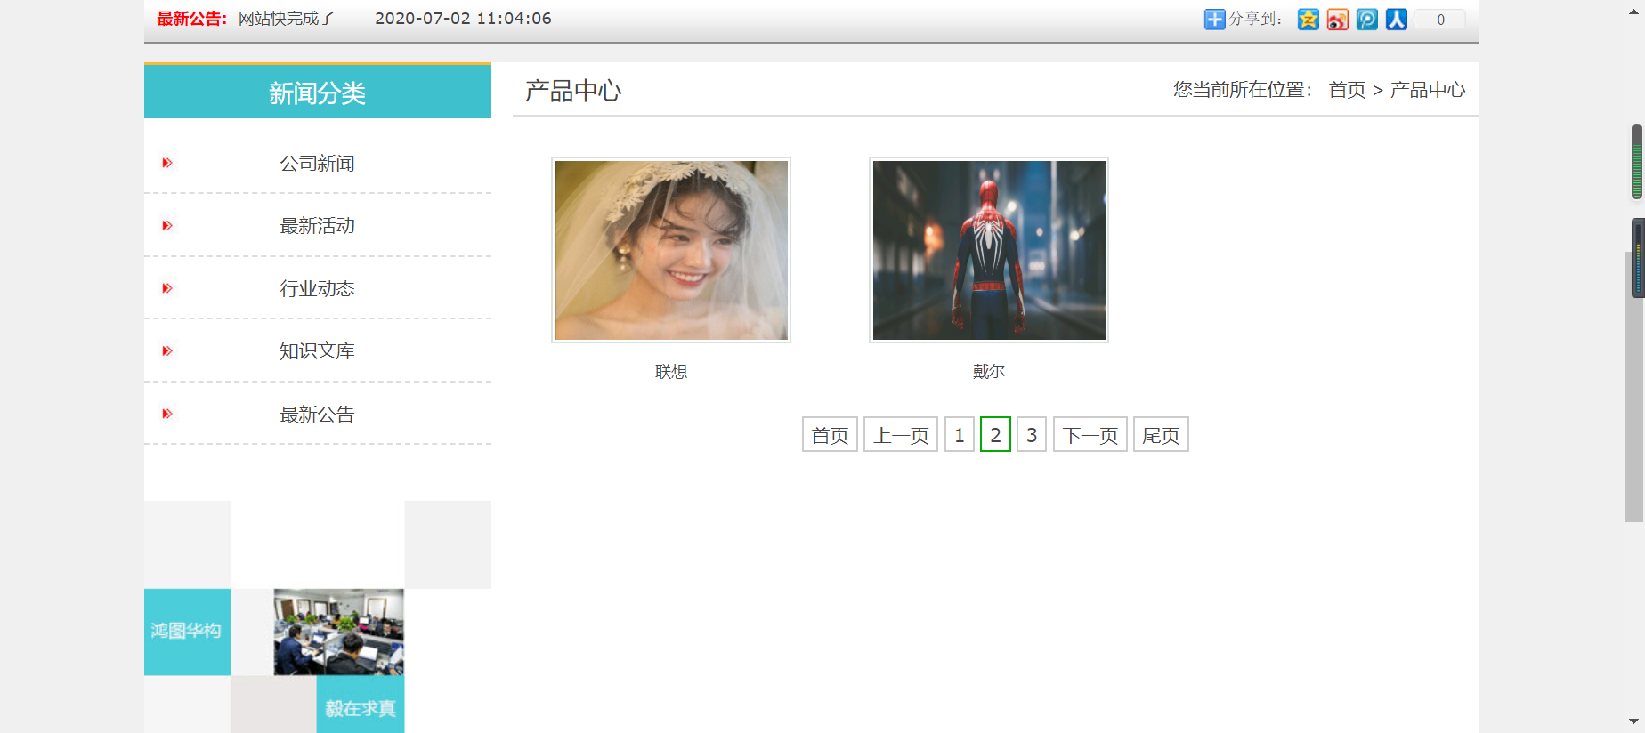Click the red arrow beside 最新活动
This screenshot has height=733, width=1645.
[x=167, y=226]
